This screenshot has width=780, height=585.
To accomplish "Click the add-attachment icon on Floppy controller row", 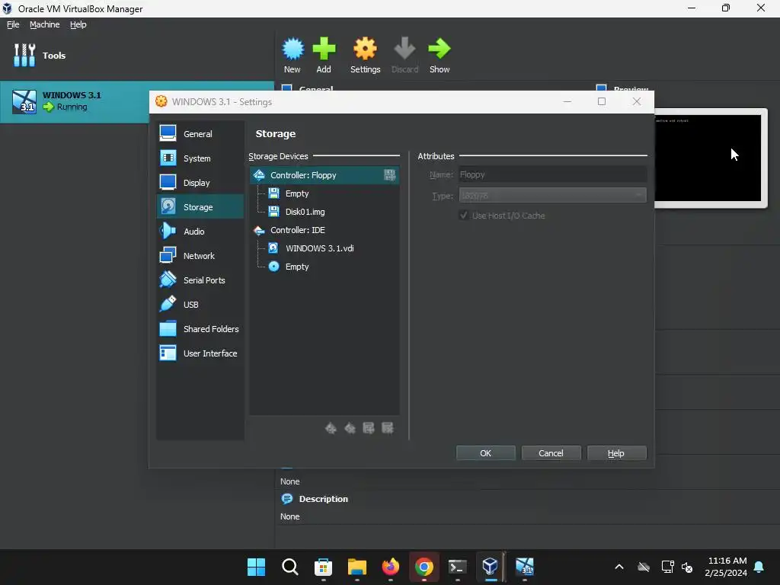I will (389, 174).
